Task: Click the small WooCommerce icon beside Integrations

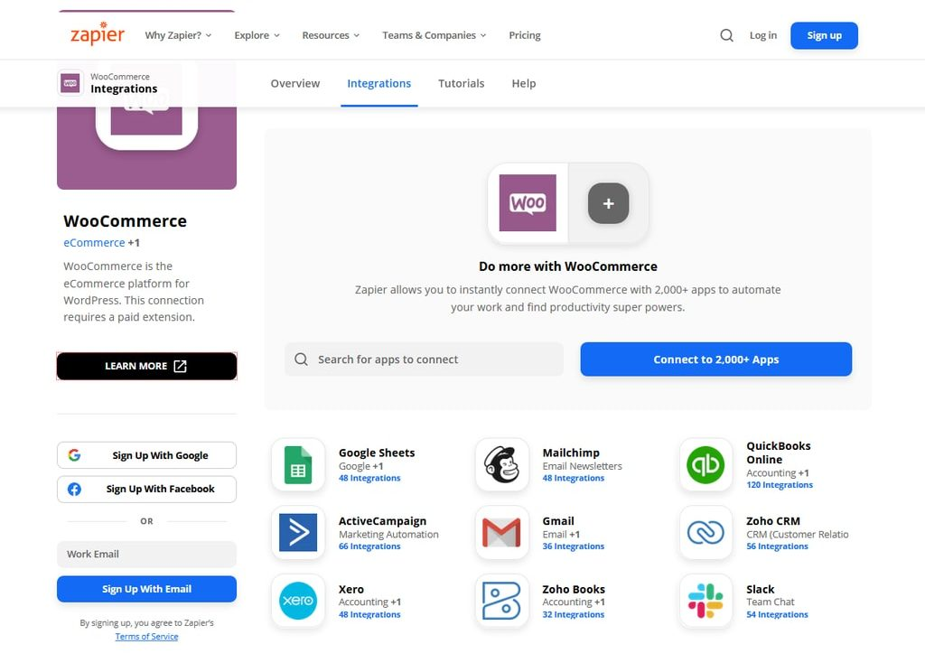Action: point(70,83)
